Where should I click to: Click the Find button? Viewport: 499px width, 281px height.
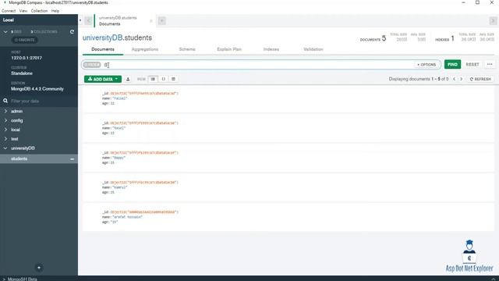click(452, 64)
